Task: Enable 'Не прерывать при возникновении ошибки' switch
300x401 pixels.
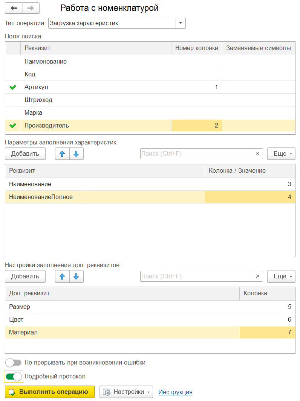Action: coord(13,363)
